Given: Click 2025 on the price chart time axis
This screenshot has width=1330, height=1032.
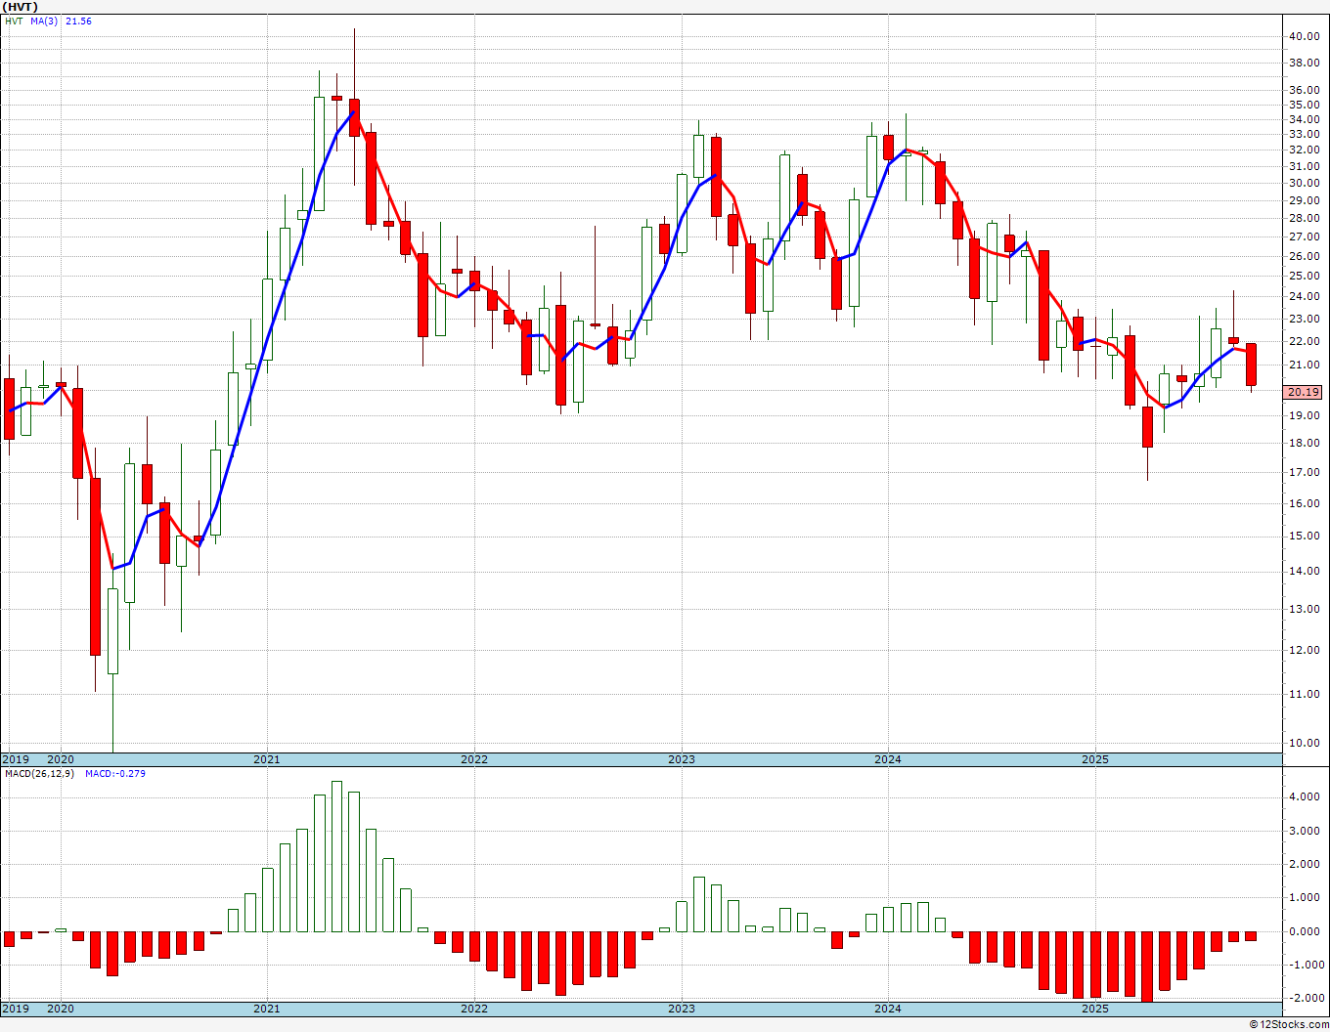Looking at the screenshot, I should [x=1095, y=759].
